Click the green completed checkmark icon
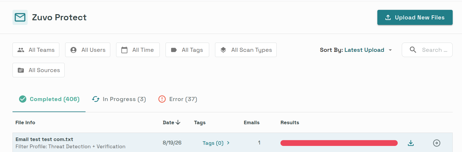Screen dimensions: 462x152 pos(23,99)
